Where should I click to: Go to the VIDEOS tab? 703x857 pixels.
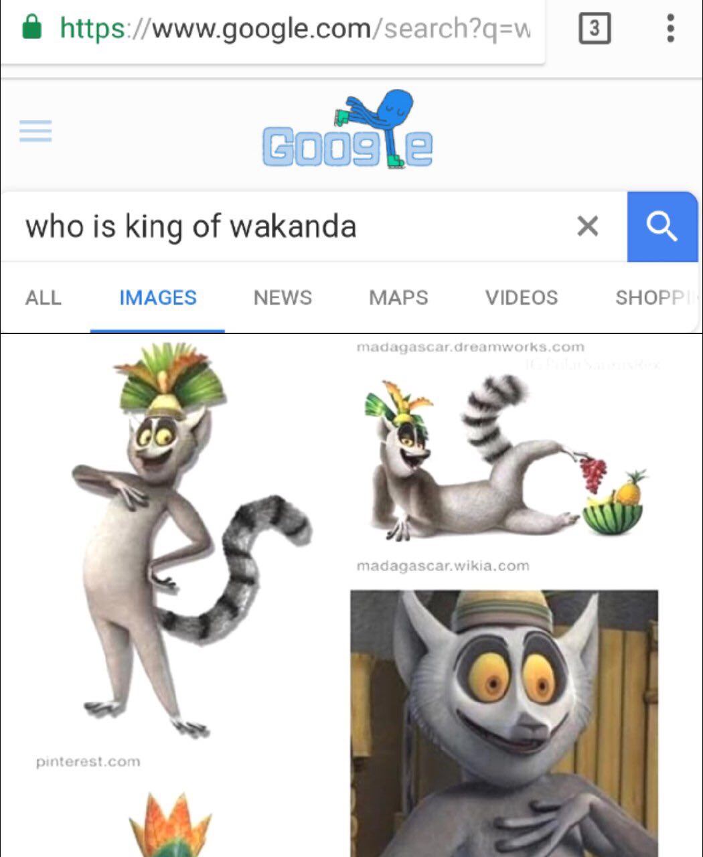[x=522, y=297]
